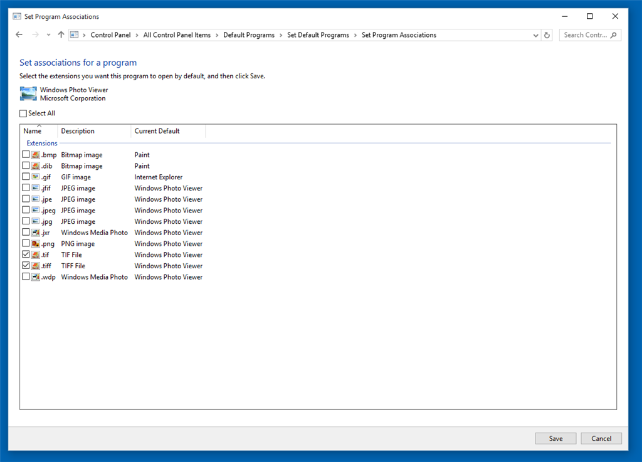
Task: Check the Select All checkbox
Action: click(23, 113)
